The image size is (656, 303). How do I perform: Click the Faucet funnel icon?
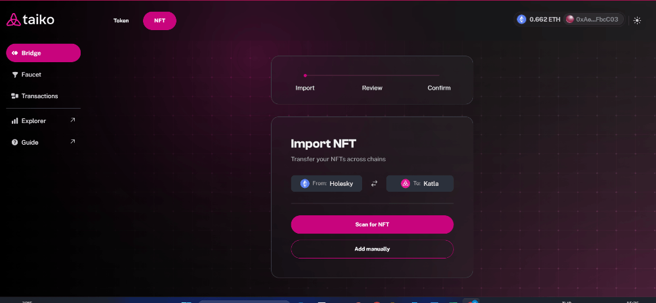tap(14, 75)
